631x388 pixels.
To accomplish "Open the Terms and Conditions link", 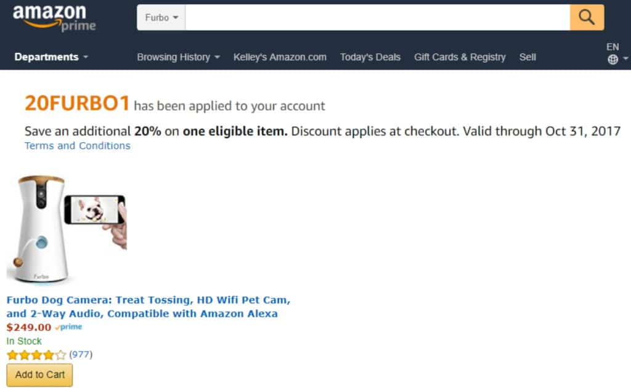I will coord(76,145).
